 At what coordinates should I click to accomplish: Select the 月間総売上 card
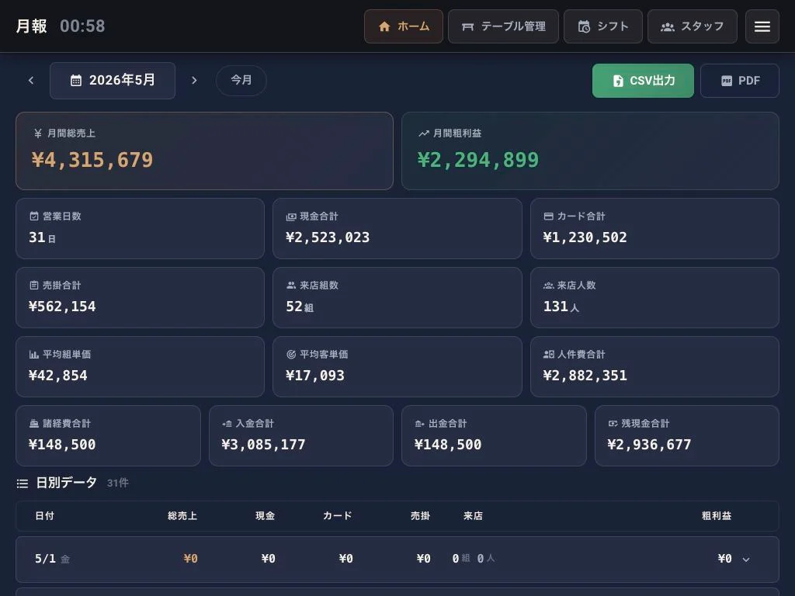click(204, 151)
